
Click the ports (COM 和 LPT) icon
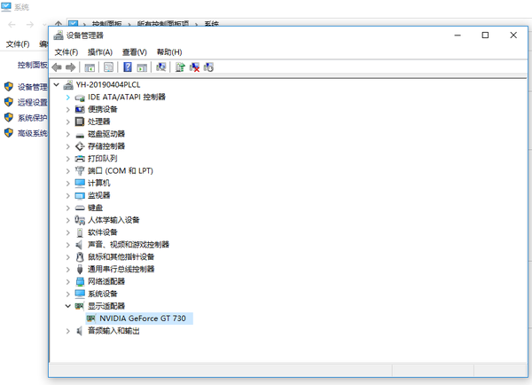[80, 171]
